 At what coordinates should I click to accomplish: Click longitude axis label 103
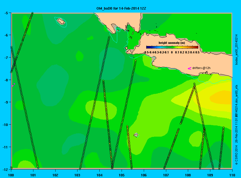[77, 175]
